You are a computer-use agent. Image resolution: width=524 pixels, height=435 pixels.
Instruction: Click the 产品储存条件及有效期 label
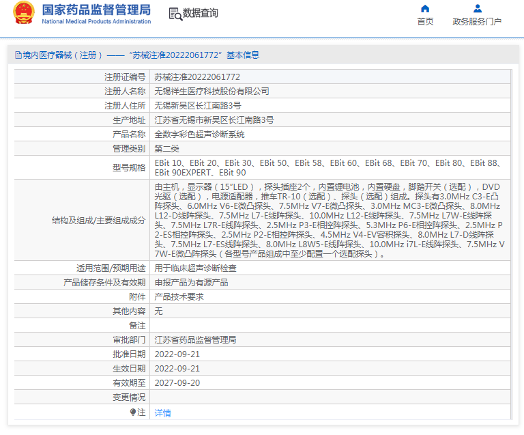click(x=104, y=283)
